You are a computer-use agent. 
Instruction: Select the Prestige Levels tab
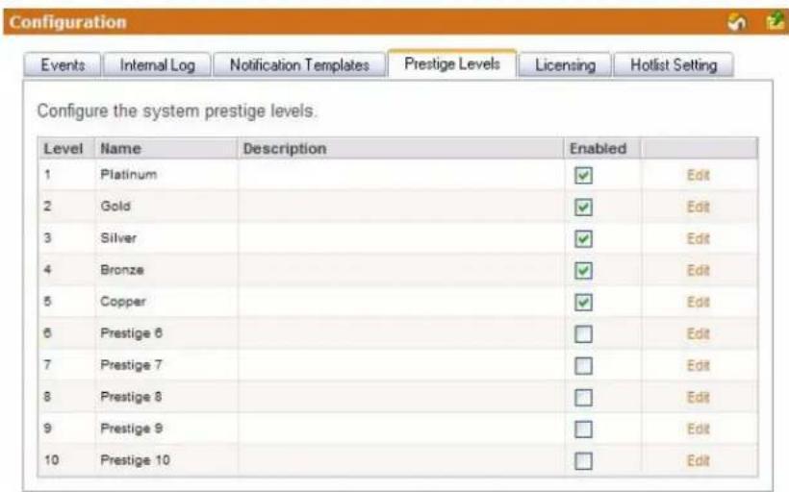pos(452,63)
